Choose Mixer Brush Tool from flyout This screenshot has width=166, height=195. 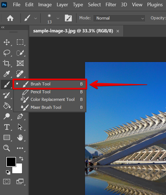click(x=50, y=107)
